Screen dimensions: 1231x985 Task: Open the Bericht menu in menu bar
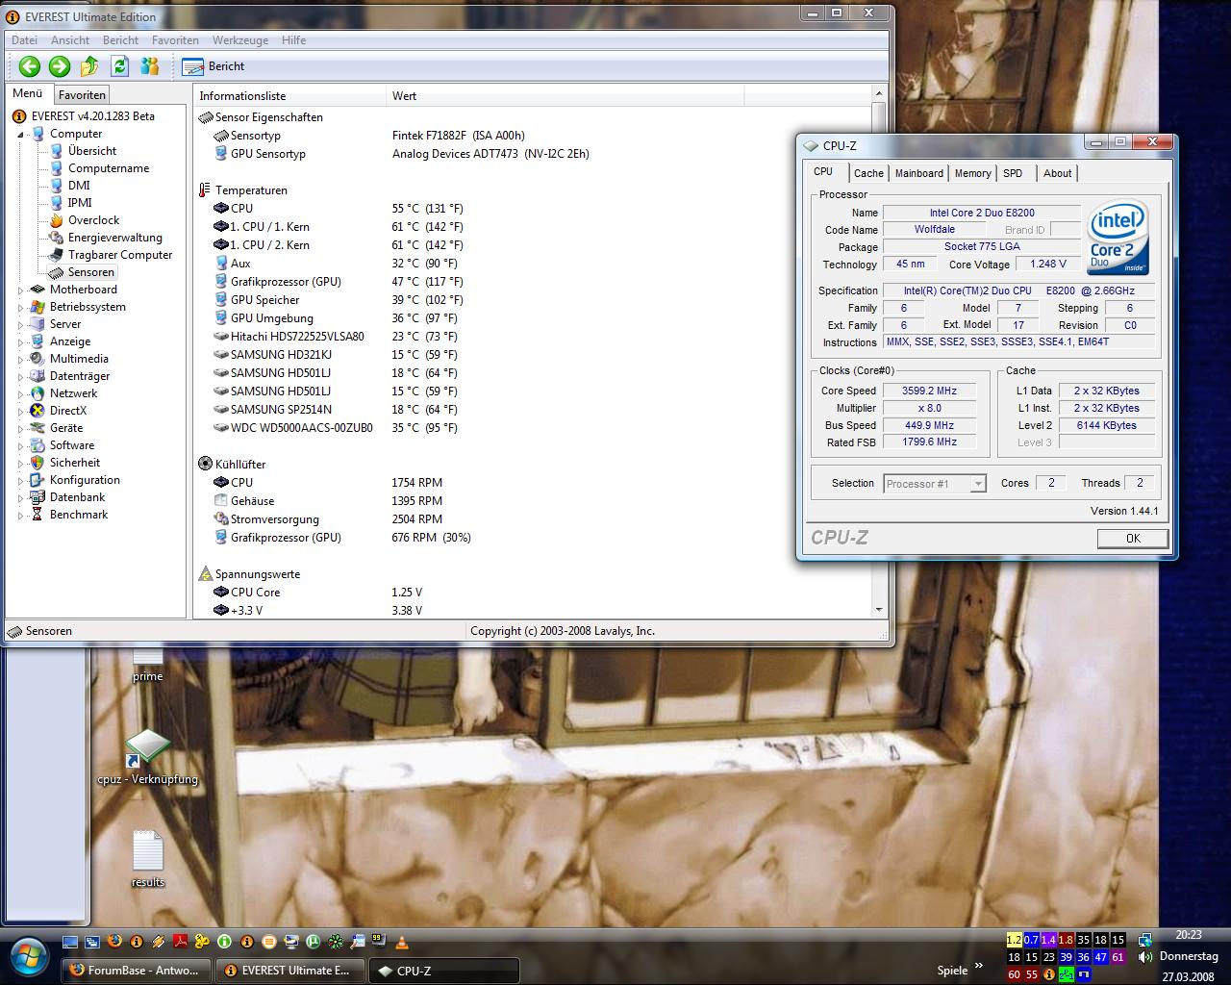tap(120, 40)
